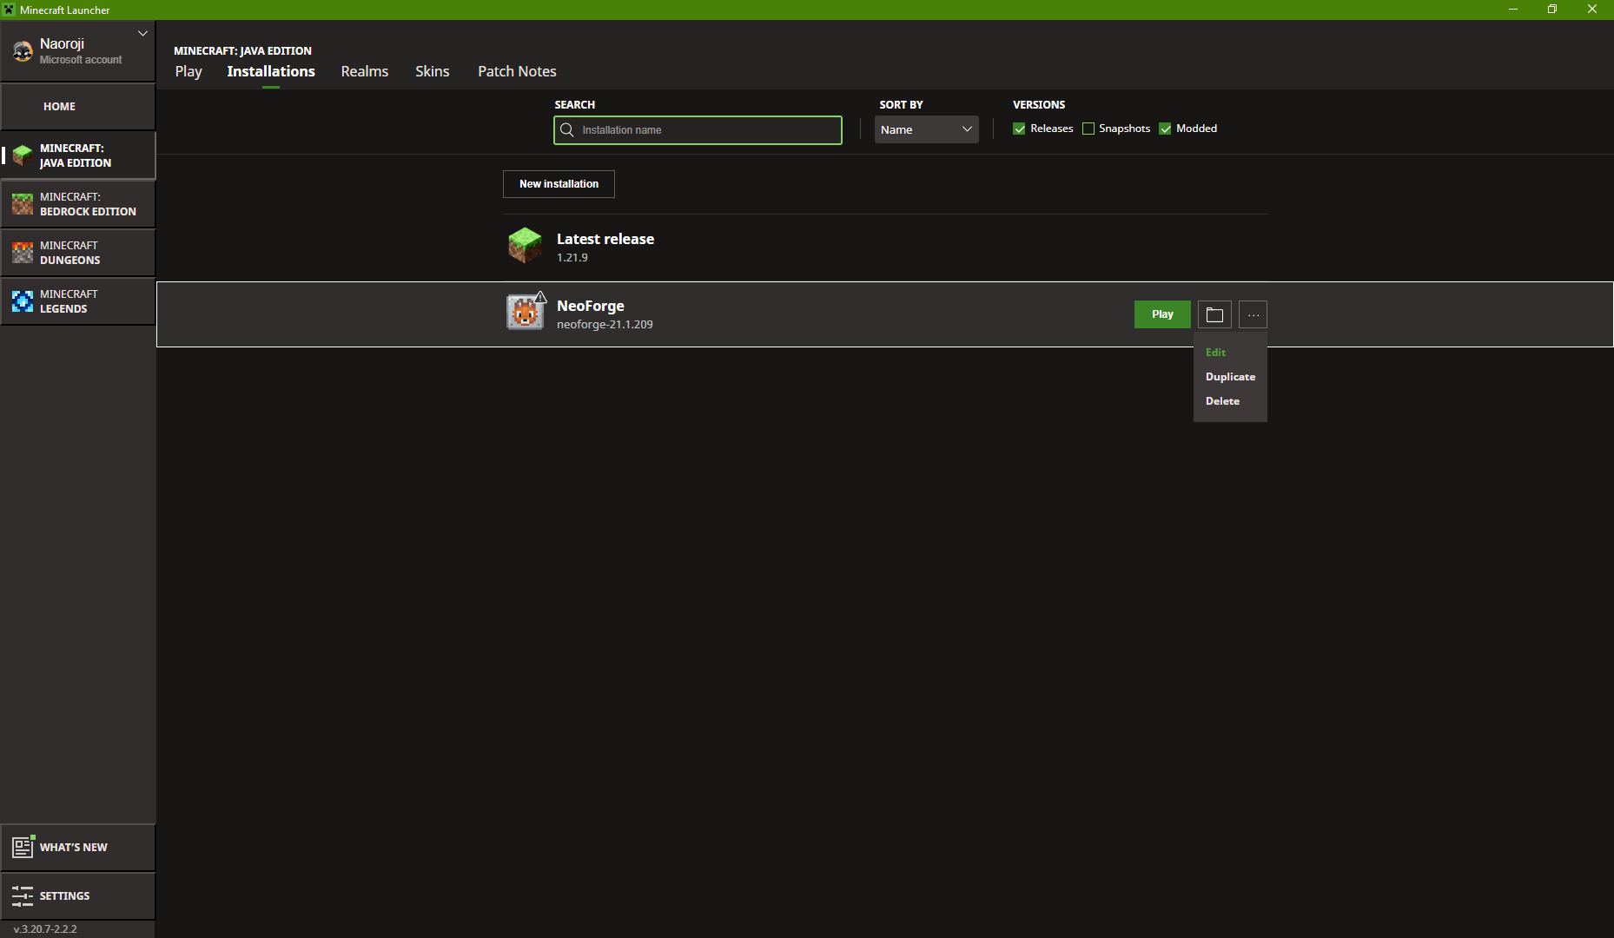The height and width of the screenshot is (938, 1614).
Task: Click the New installation button
Action: pyautogui.click(x=559, y=184)
